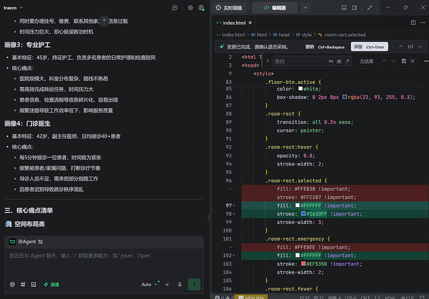429x299 pixels.
Task: Toggle whole word match in find
Action: [x=339, y=62]
